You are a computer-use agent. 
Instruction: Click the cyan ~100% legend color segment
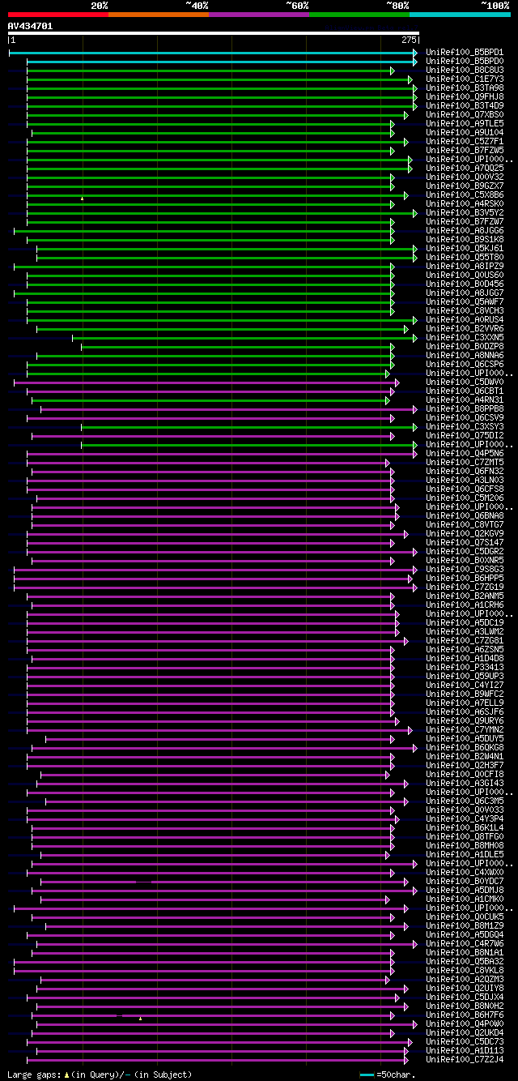(460, 14)
